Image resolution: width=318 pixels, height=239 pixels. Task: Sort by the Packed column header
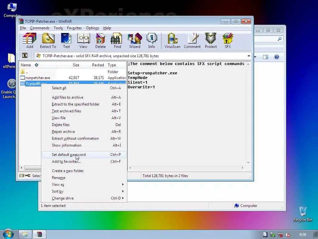93,65
